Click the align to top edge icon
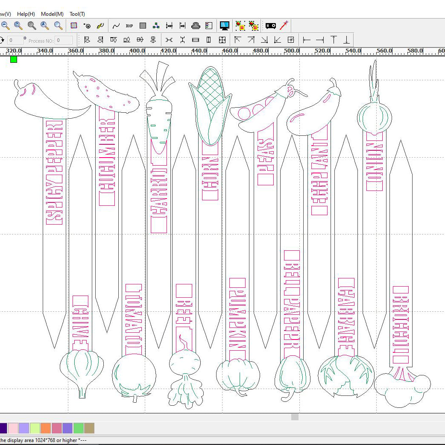The image size is (445, 445). (x=334, y=40)
